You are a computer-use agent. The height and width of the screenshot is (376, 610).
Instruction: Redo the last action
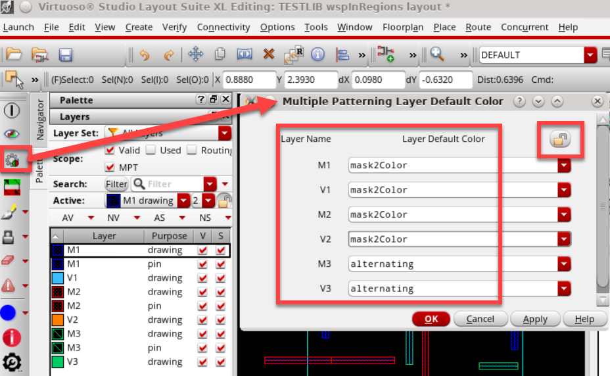pos(168,55)
